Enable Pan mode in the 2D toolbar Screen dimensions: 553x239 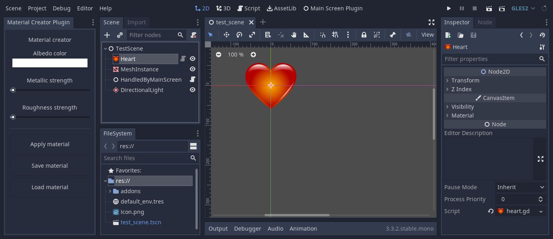pyautogui.click(x=294, y=35)
